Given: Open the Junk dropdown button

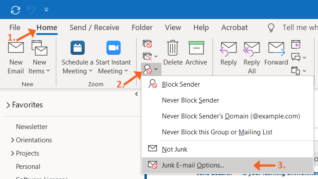Looking at the screenshot, I should [x=150, y=69].
